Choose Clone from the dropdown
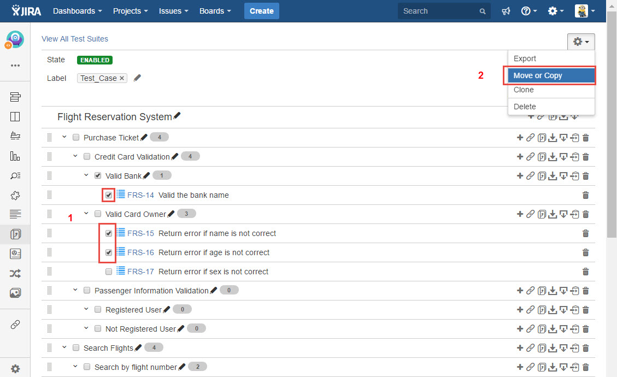 (551, 90)
